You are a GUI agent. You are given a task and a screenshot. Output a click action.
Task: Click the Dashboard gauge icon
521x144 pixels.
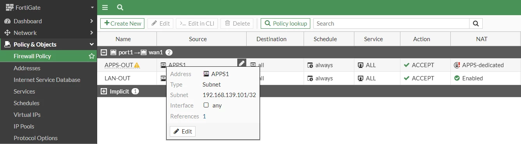tap(7, 21)
